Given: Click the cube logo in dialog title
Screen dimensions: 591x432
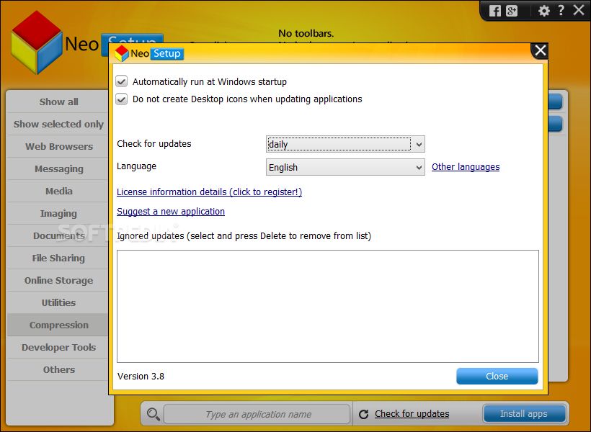Looking at the screenshot, I should (x=122, y=53).
